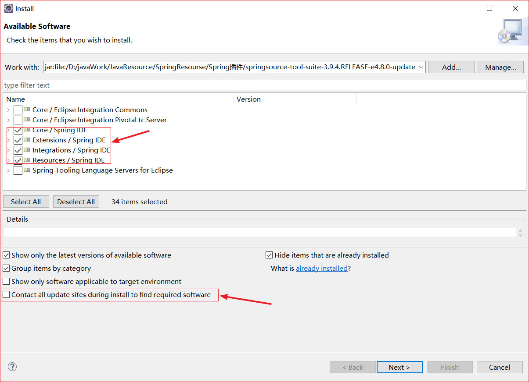Screen dimensions: 529x382
Task: Expand Resources / Spring IDE tree node
Action: coord(8,160)
